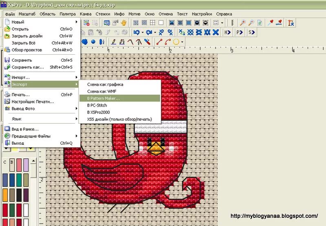Click the crop selection icon with X

point(291,23)
